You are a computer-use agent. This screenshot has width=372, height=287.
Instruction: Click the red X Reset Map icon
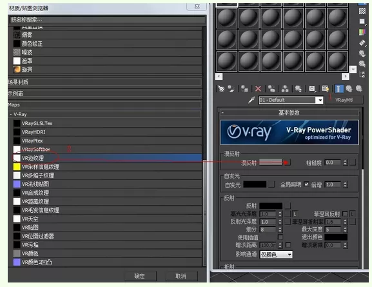(x=258, y=89)
